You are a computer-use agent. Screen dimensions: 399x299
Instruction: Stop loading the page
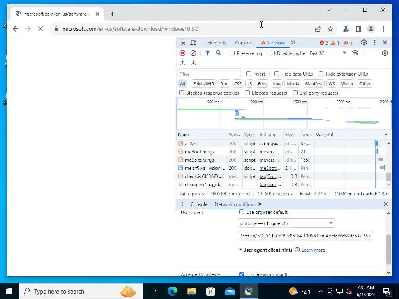[40, 29]
